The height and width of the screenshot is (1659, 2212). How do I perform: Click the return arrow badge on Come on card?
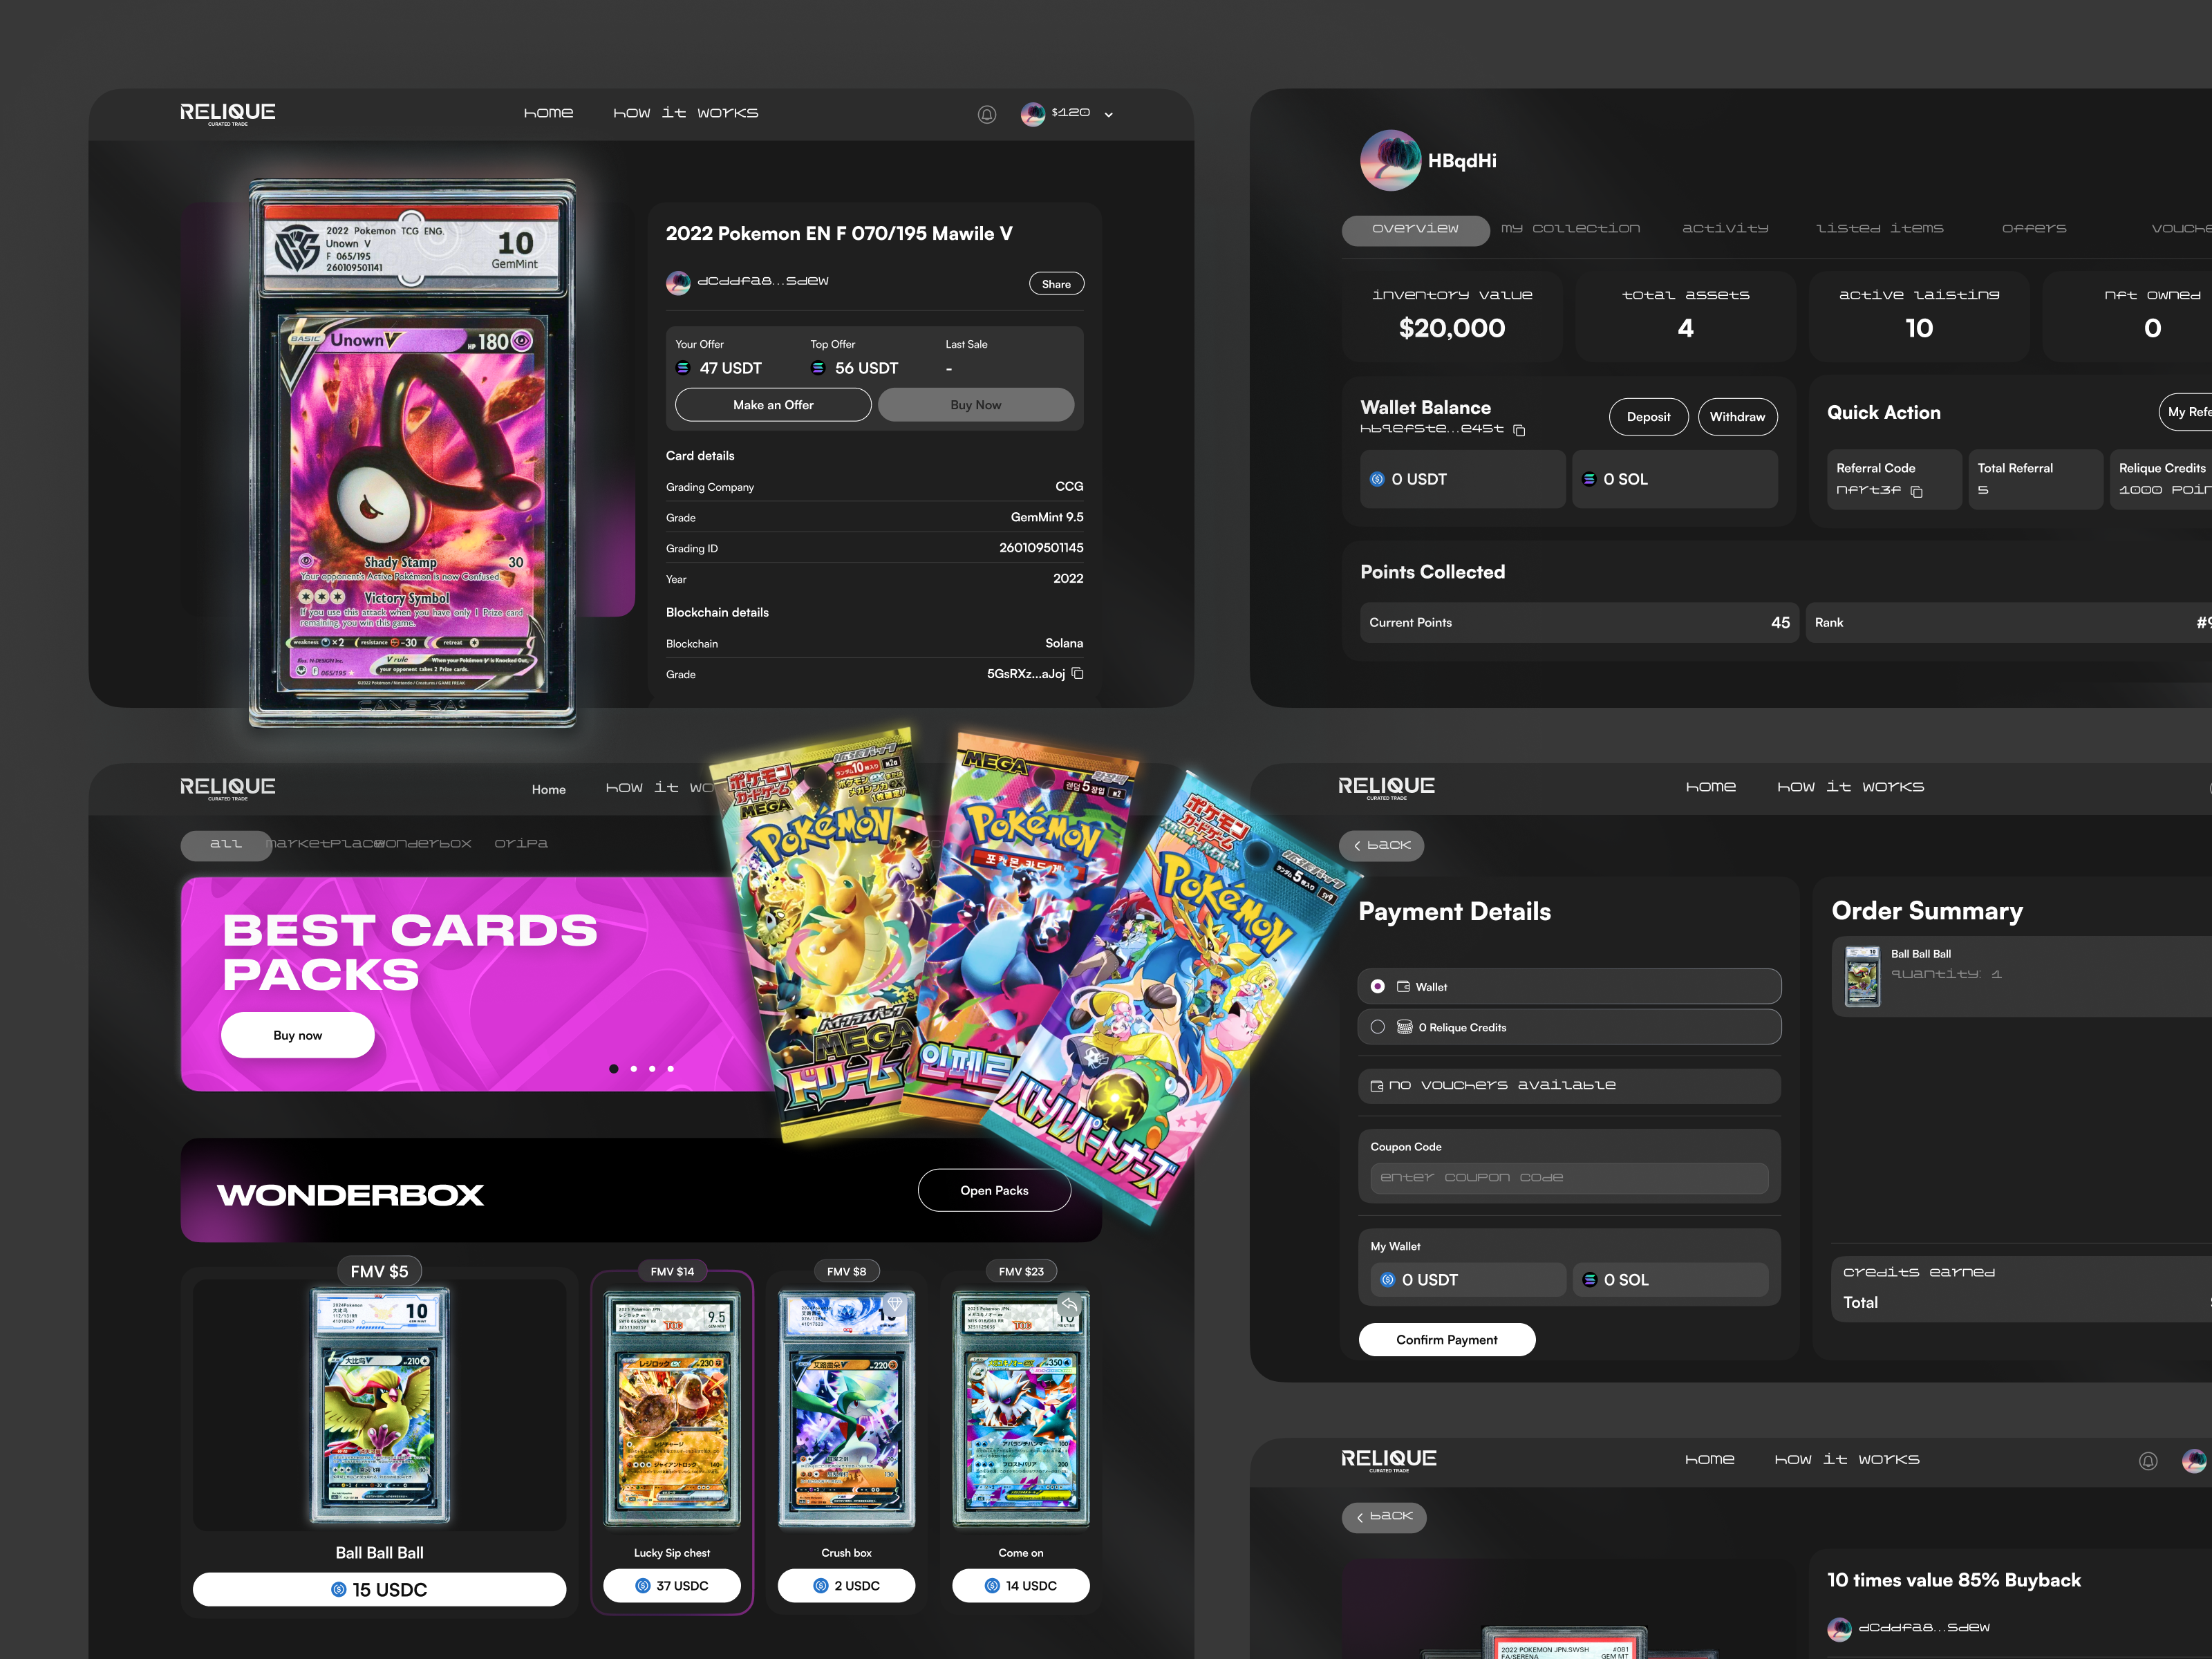[1069, 1304]
